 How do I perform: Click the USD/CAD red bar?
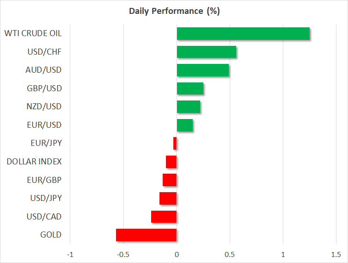[x=164, y=217]
